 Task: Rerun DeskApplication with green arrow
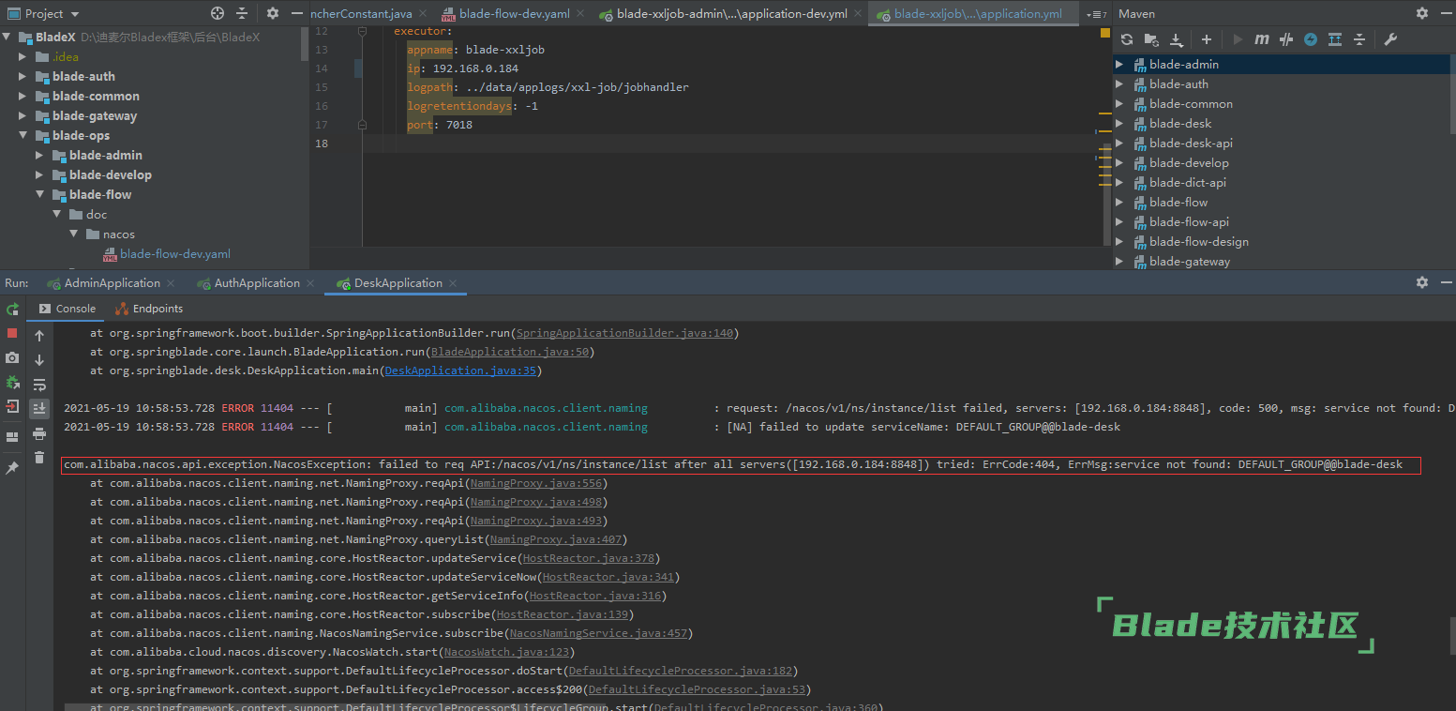12,309
